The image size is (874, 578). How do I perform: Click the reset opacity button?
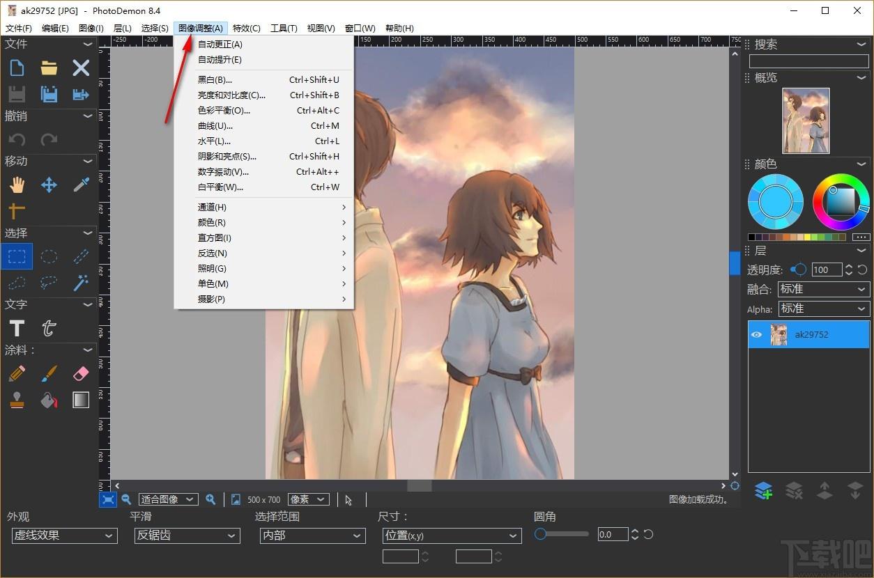(863, 270)
